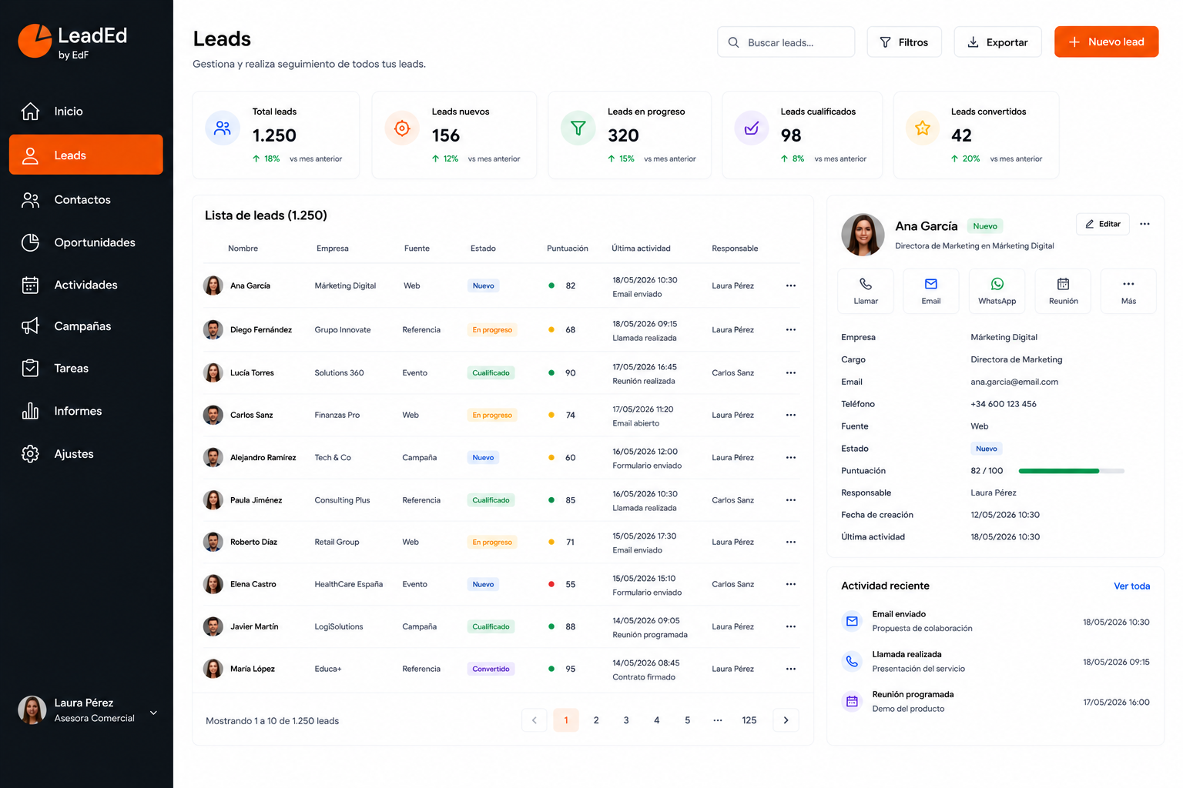Click the Leads convertidos star icon

point(923,129)
